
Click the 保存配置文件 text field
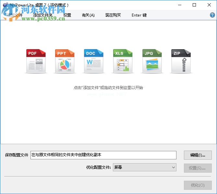pos(103,155)
